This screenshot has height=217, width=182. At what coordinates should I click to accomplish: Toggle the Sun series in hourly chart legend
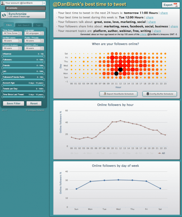(75, 153)
